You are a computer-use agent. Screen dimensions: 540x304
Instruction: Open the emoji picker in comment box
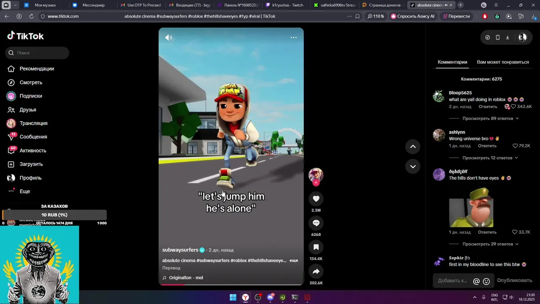click(x=486, y=281)
